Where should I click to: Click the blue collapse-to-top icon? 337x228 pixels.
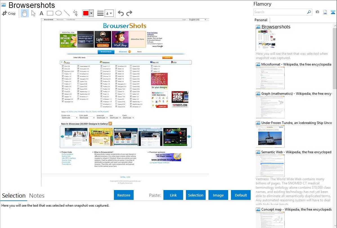coord(333,12)
